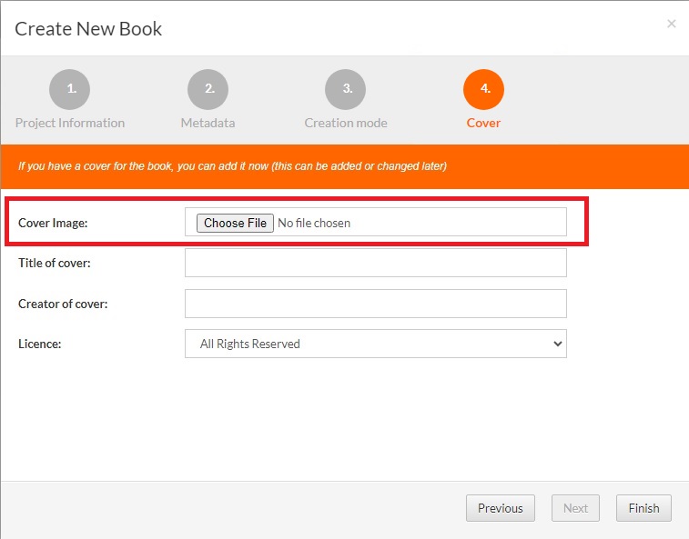The height and width of the screenshot is (539, 689).
Task: Click the step 1 circle icon
Action: pos(70,89)
